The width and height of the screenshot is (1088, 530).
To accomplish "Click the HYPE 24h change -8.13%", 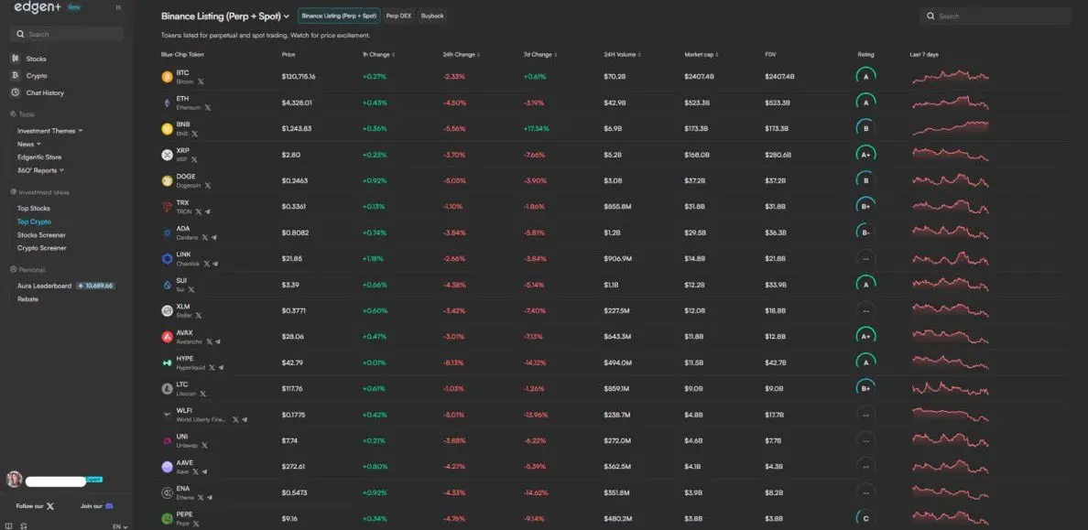I will [453, 362].
